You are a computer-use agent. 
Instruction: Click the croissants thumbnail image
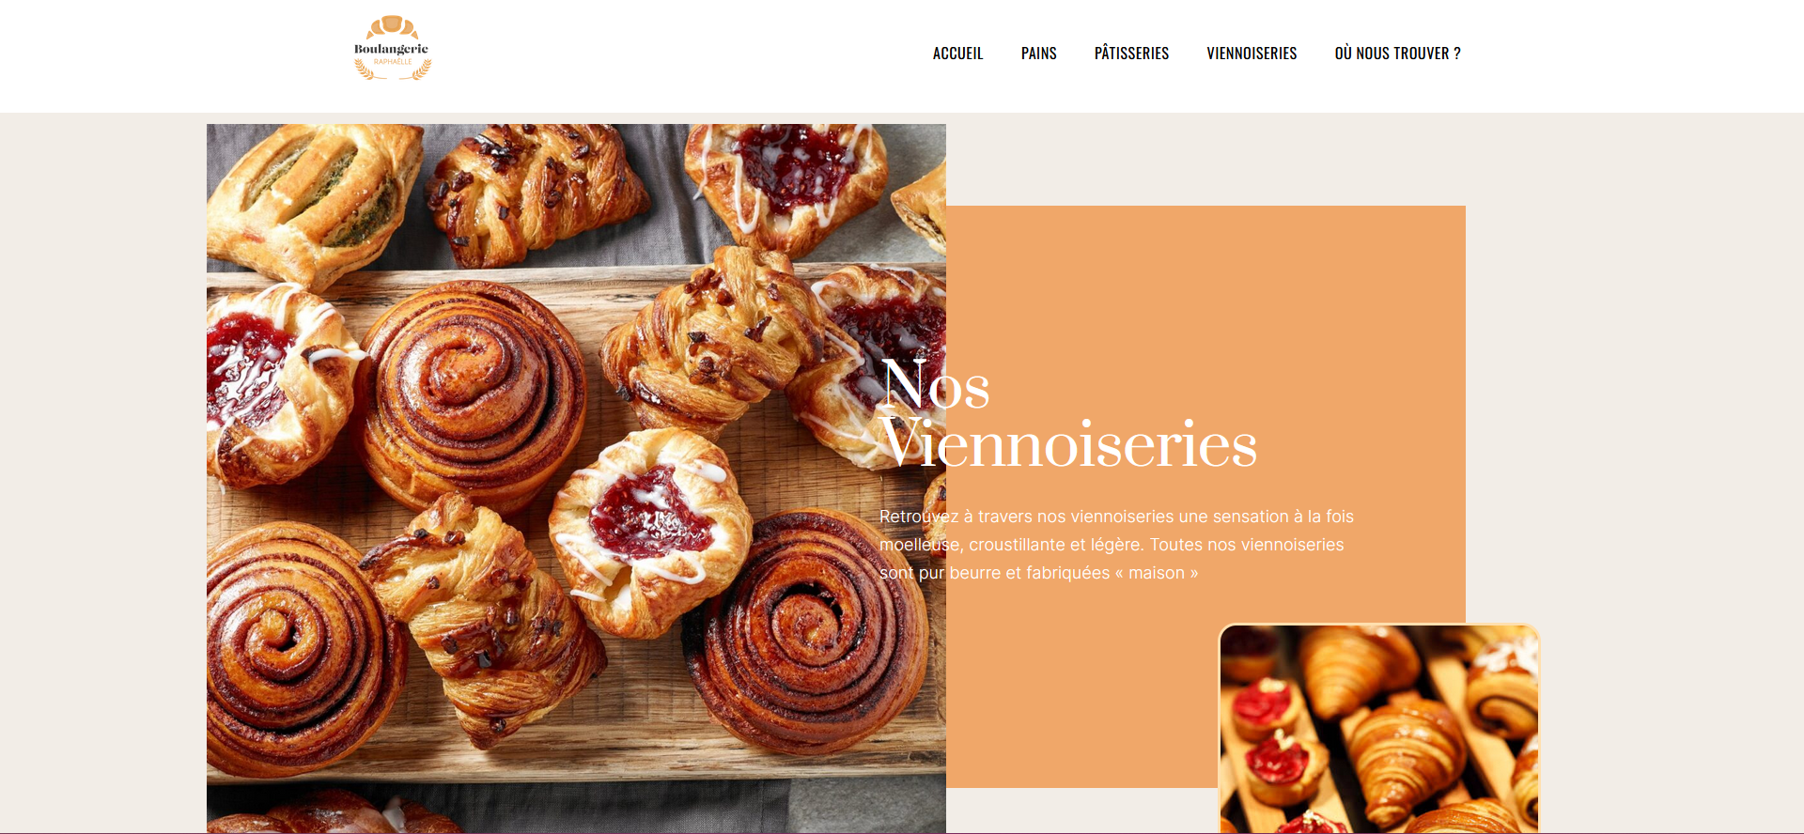[x=1379, y=729]
